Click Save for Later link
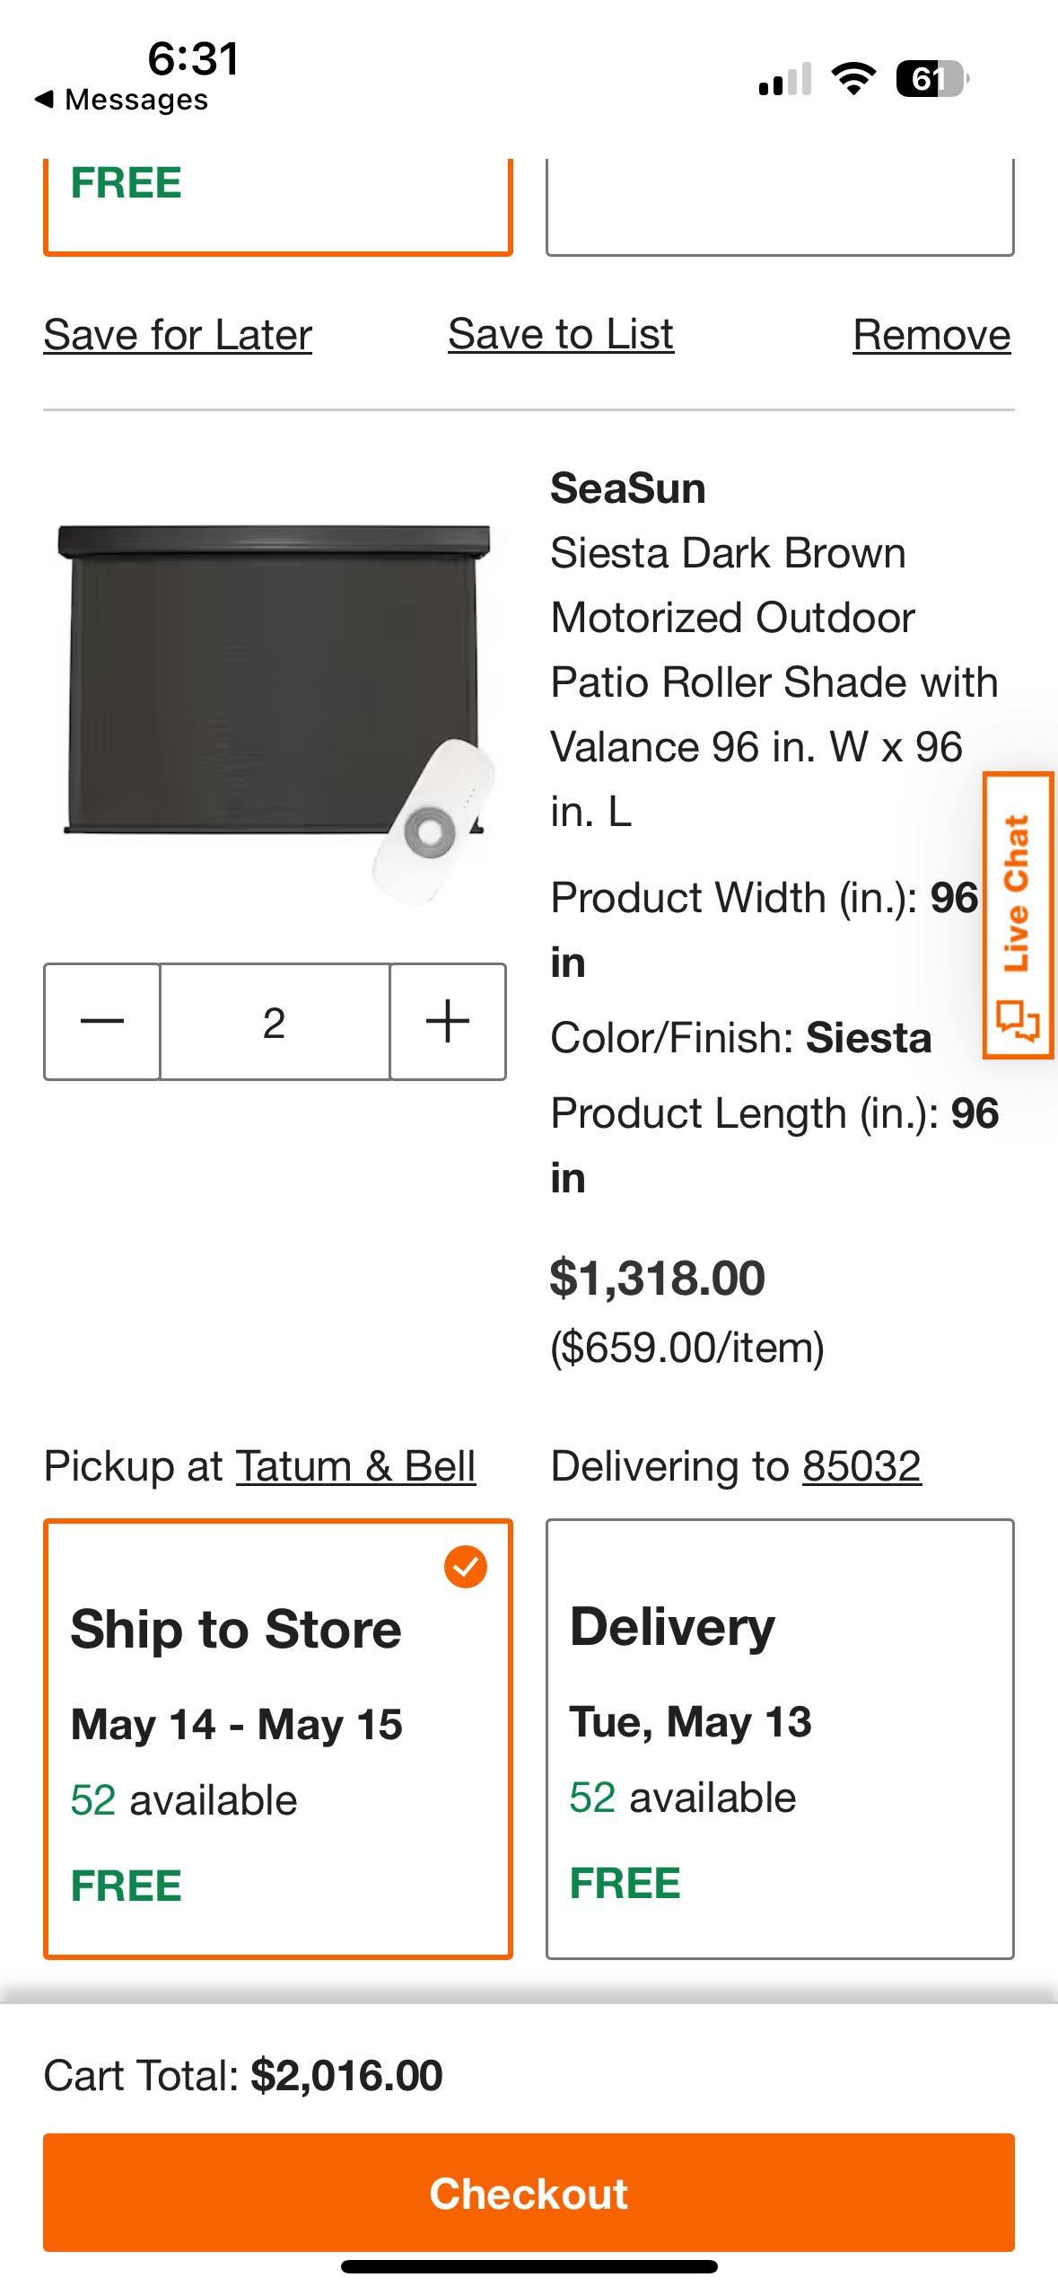The height and width of the screenshot is (2295, 1058). (178, 335)
